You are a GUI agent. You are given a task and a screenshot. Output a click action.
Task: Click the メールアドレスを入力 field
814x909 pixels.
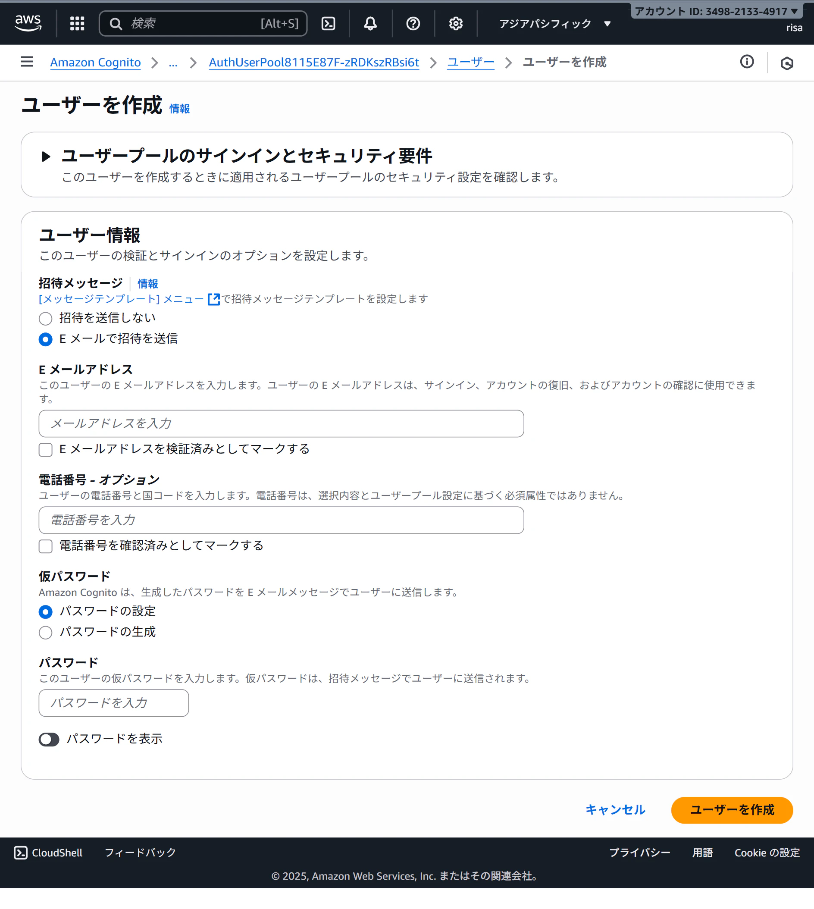click(282, 423)
